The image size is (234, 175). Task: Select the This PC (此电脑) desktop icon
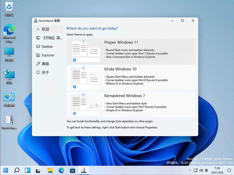9,55
